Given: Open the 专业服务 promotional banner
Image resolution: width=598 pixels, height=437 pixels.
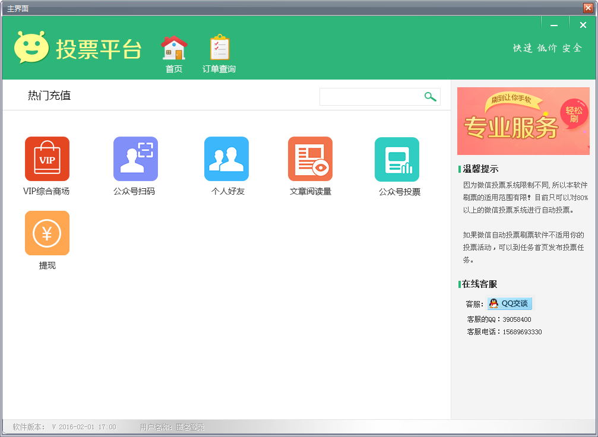Looking at the screenshot, I should coord(523,121).
